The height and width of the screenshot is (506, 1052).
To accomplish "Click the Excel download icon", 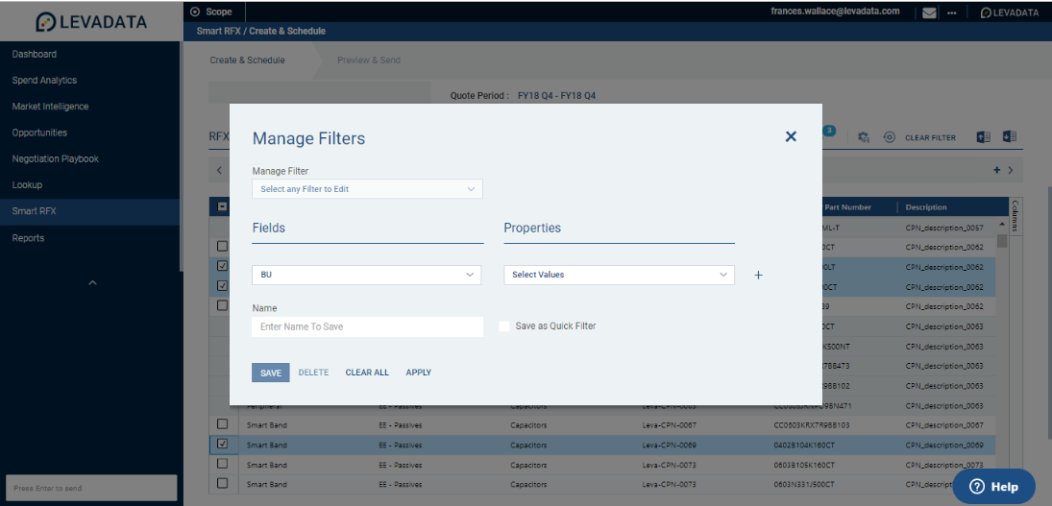I will (1010, 136).
